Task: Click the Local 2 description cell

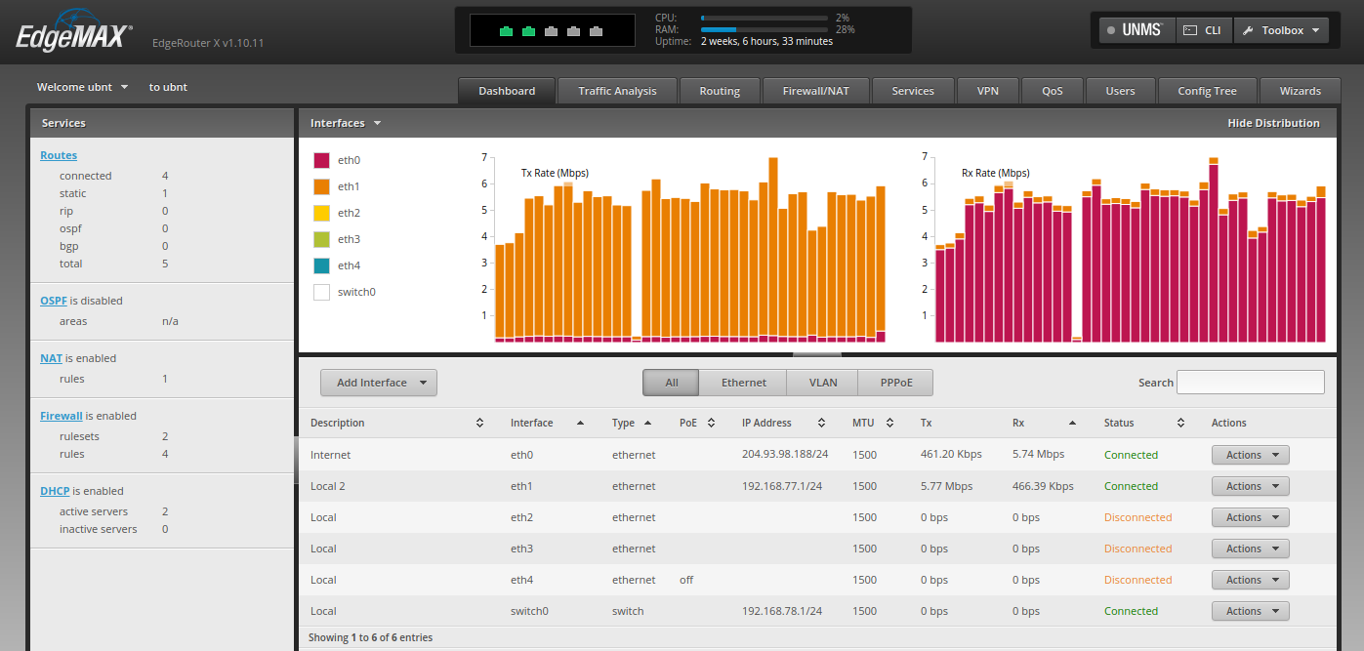Action: (328, 486)
